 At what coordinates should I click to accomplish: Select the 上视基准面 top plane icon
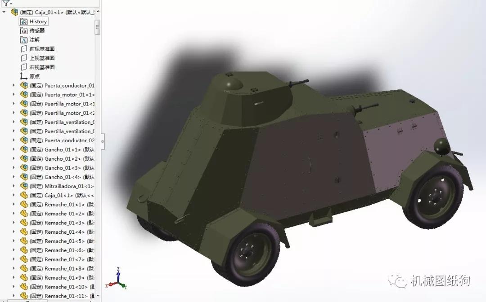coord(23,57)
